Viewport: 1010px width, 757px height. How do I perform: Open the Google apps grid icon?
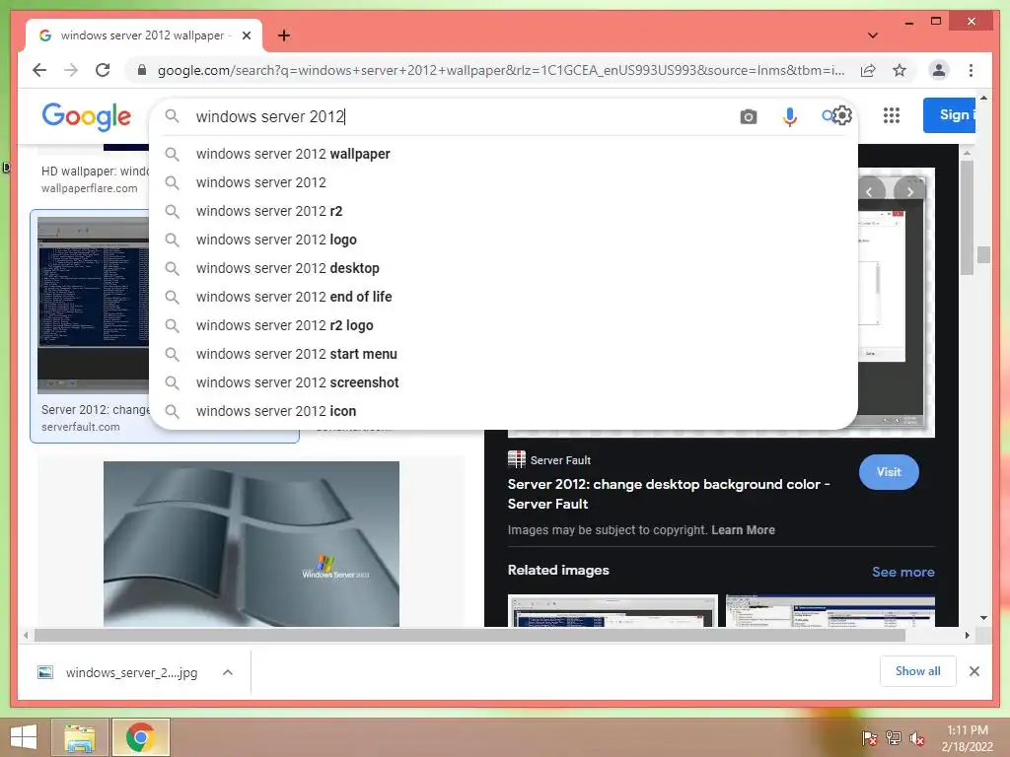click(892, 116)
